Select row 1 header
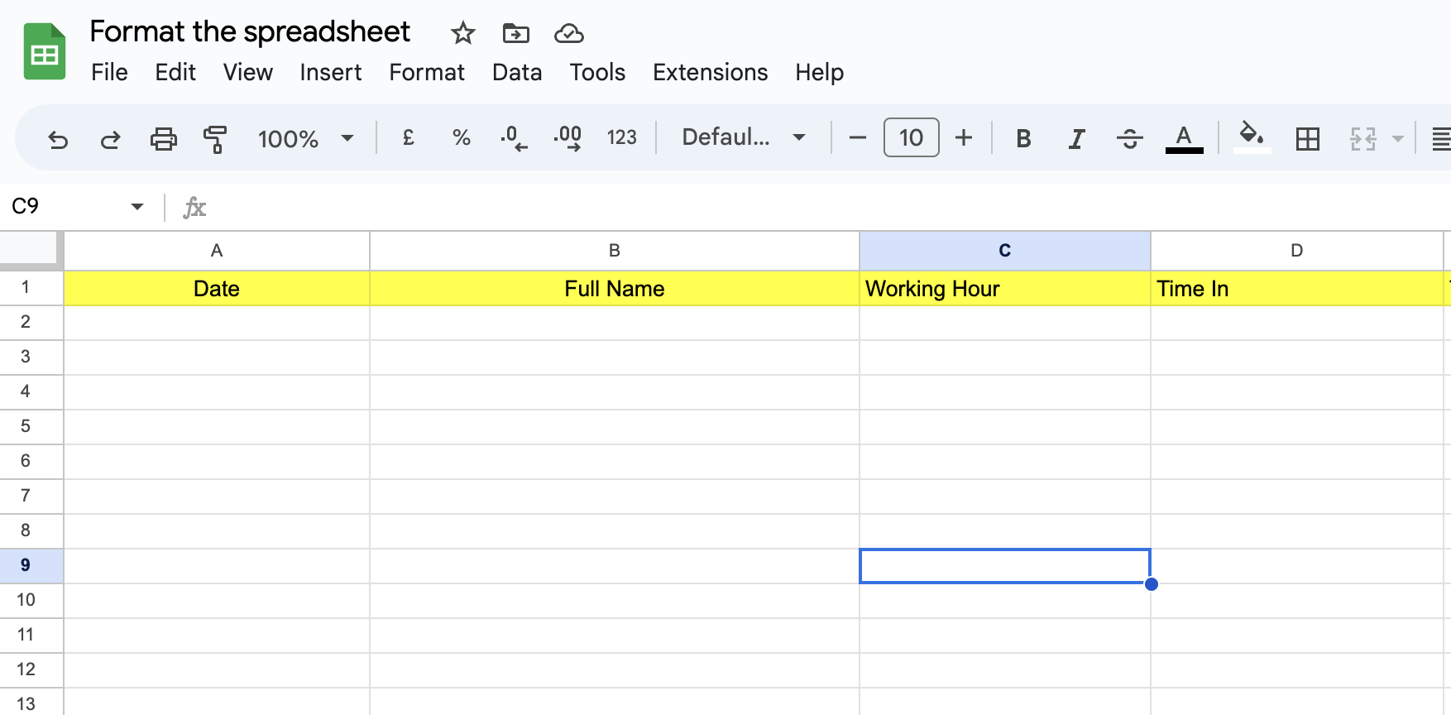Image resolution: width=1451 pixels, height=715 pixels. coord(31,288)
